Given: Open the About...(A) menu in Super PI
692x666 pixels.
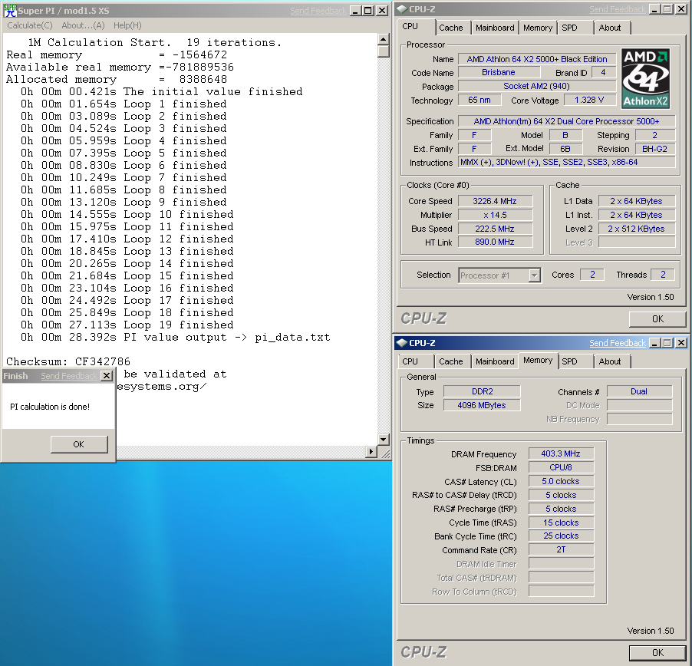Looking at the screenshot, I should click(83, 25).
